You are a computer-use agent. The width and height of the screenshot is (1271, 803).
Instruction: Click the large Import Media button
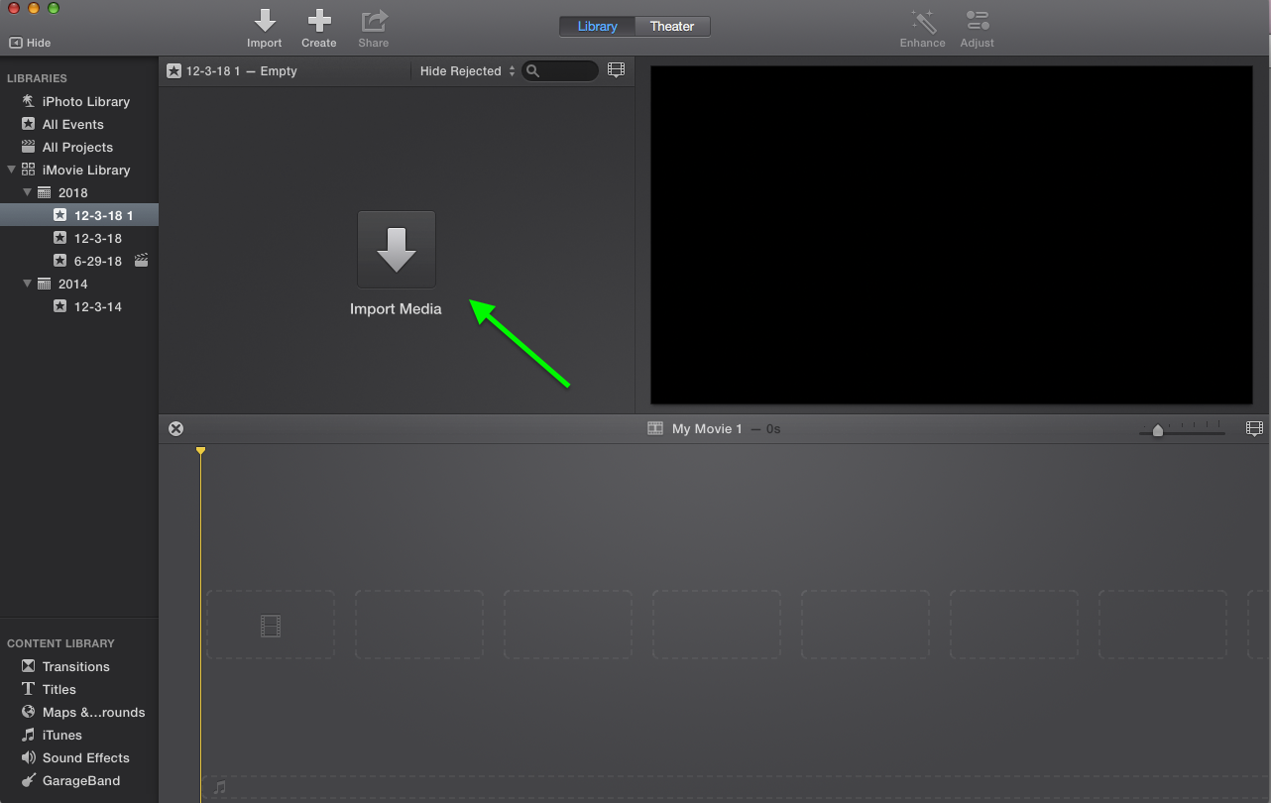(396, 250)
